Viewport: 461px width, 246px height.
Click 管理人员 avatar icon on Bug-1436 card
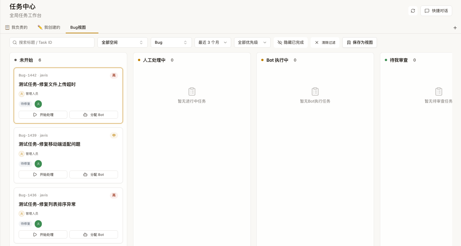pyautogui.click(x=22, y=214)
